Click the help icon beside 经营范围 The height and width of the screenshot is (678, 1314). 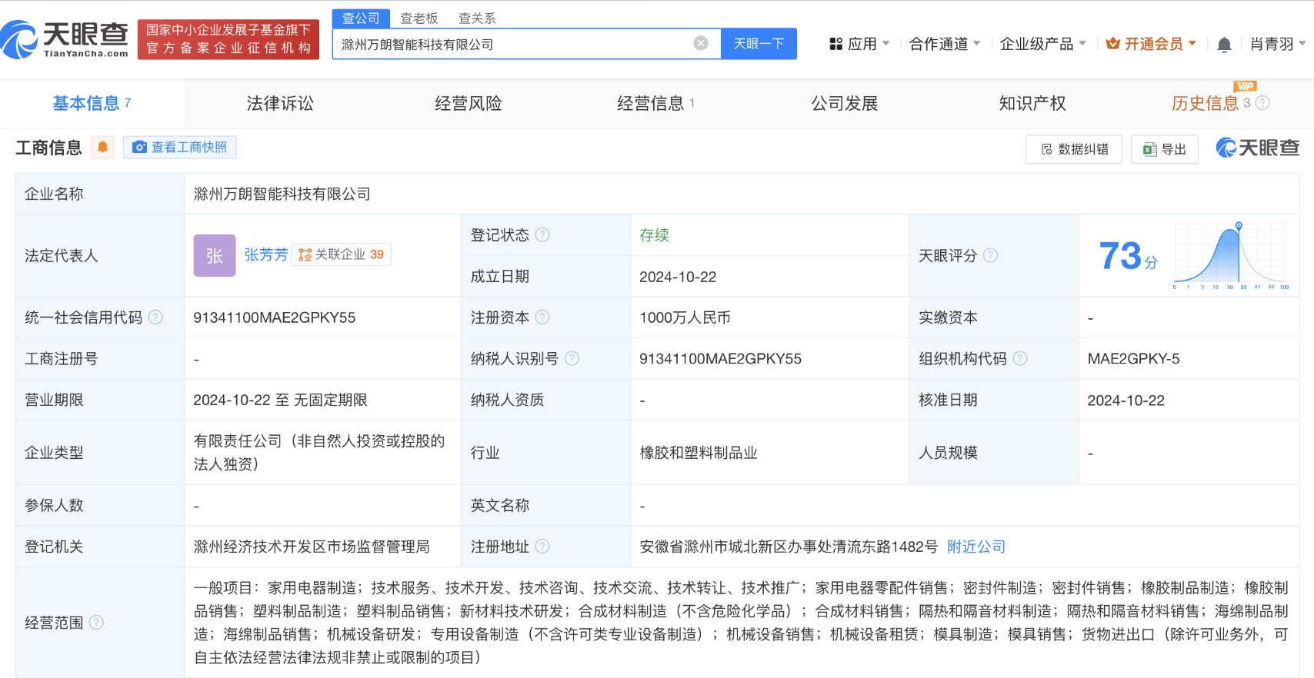[96, 623]
